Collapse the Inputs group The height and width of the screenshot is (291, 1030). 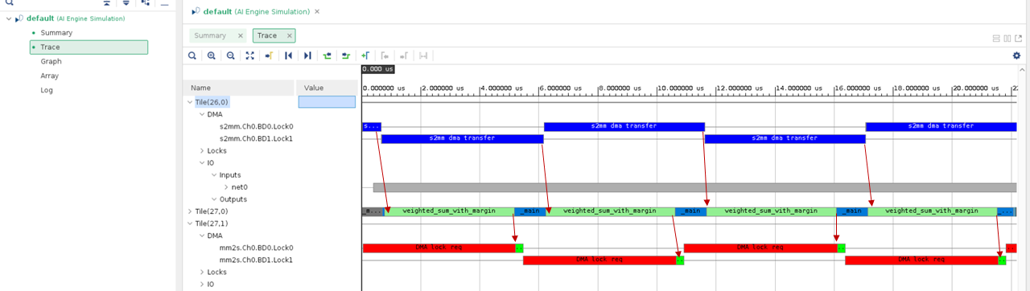(214, 174)
